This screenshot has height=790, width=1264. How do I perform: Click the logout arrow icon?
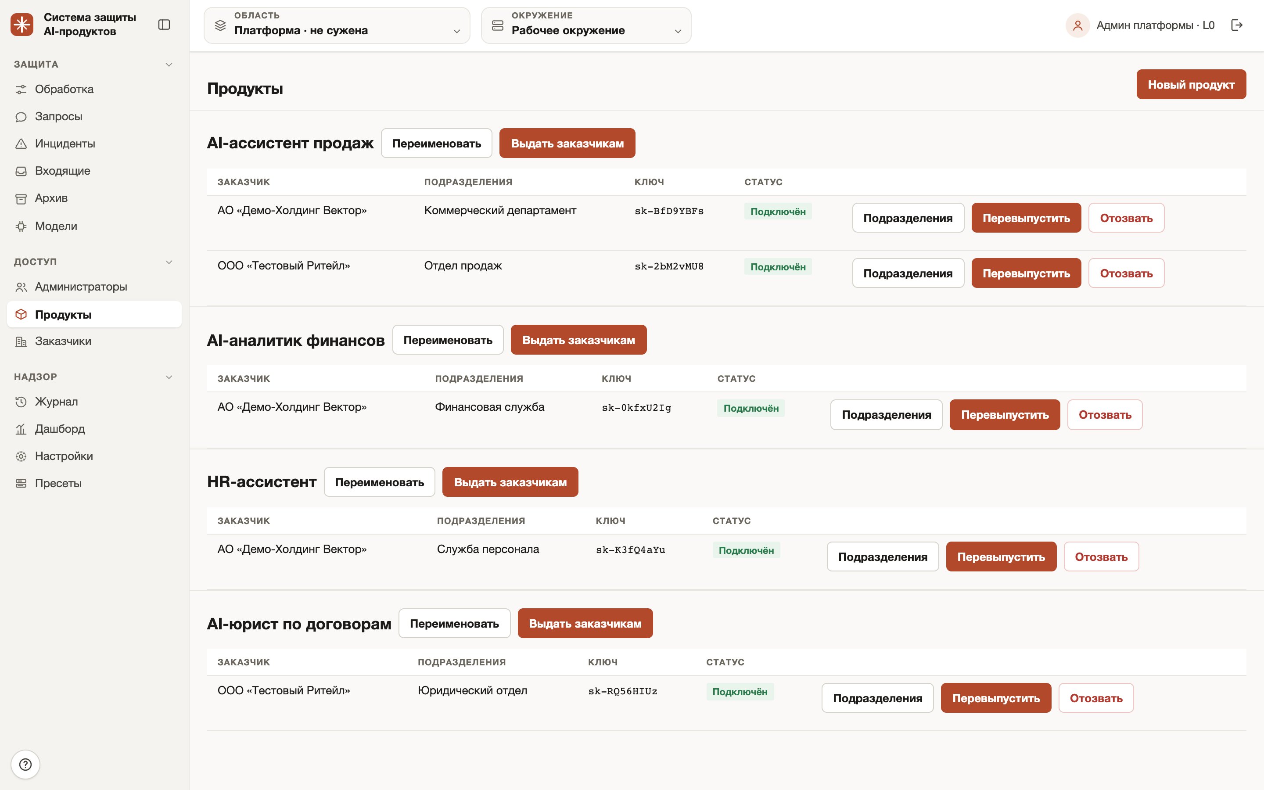coord(1236,25)
